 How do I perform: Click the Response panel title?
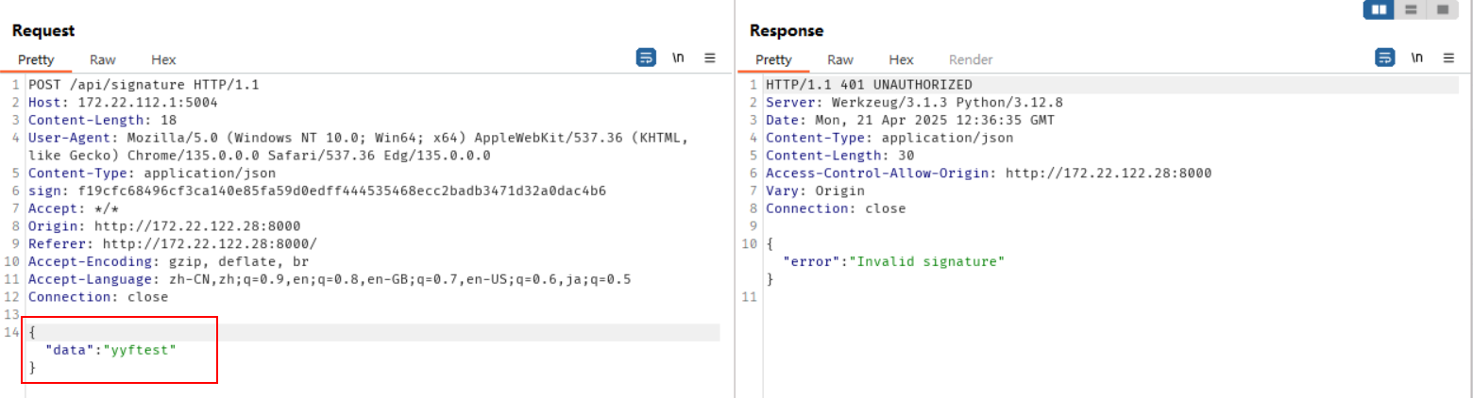[x=787, y=31]
